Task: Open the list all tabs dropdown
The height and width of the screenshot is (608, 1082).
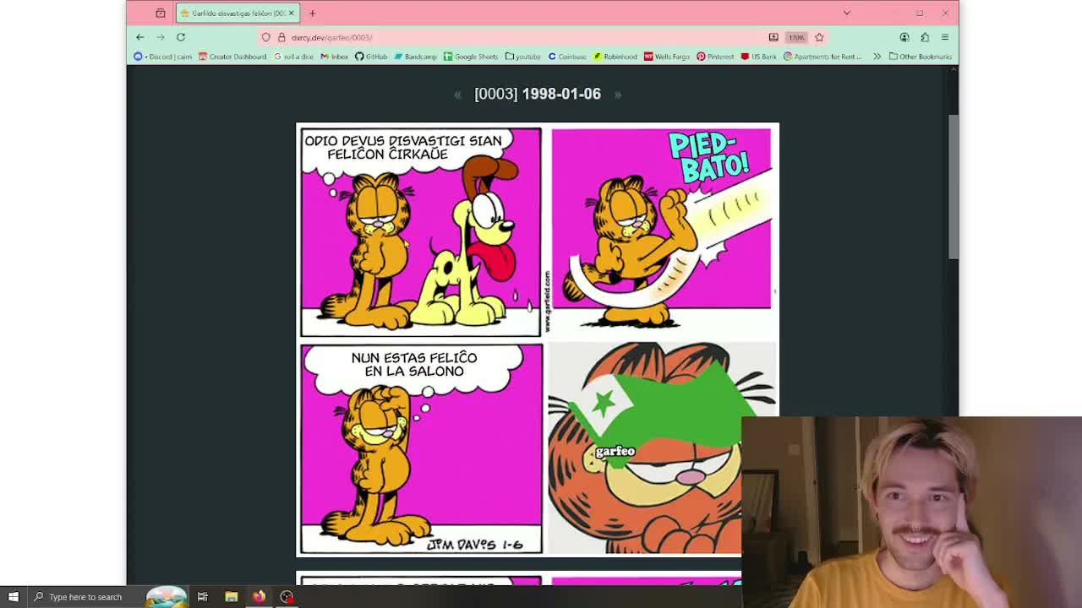Action: [x=846, y=14]
